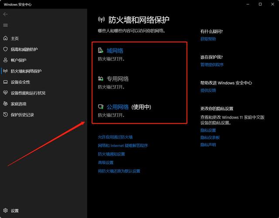Click the private network icon

[x=101, y=78]
